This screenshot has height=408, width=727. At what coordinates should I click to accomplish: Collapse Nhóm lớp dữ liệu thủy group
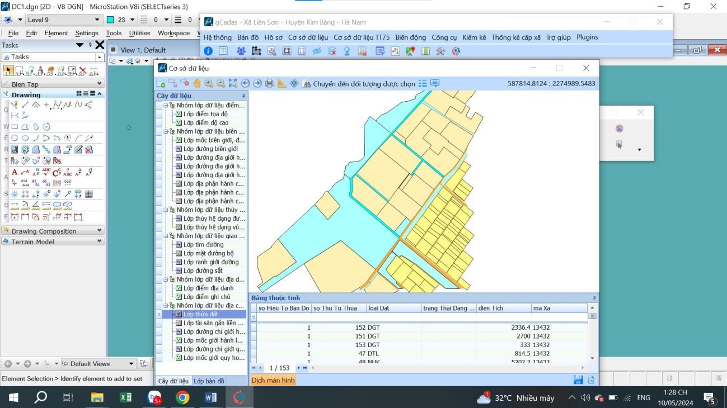click(x=166, y=210)
